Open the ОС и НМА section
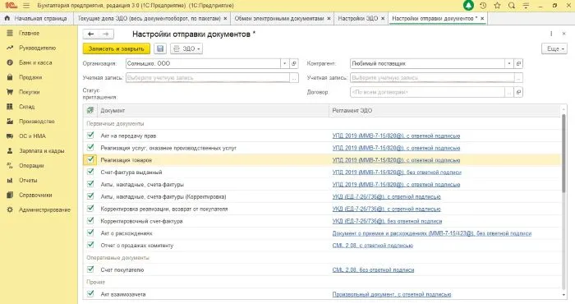The image size is (575, 304). tap(32, 136)
